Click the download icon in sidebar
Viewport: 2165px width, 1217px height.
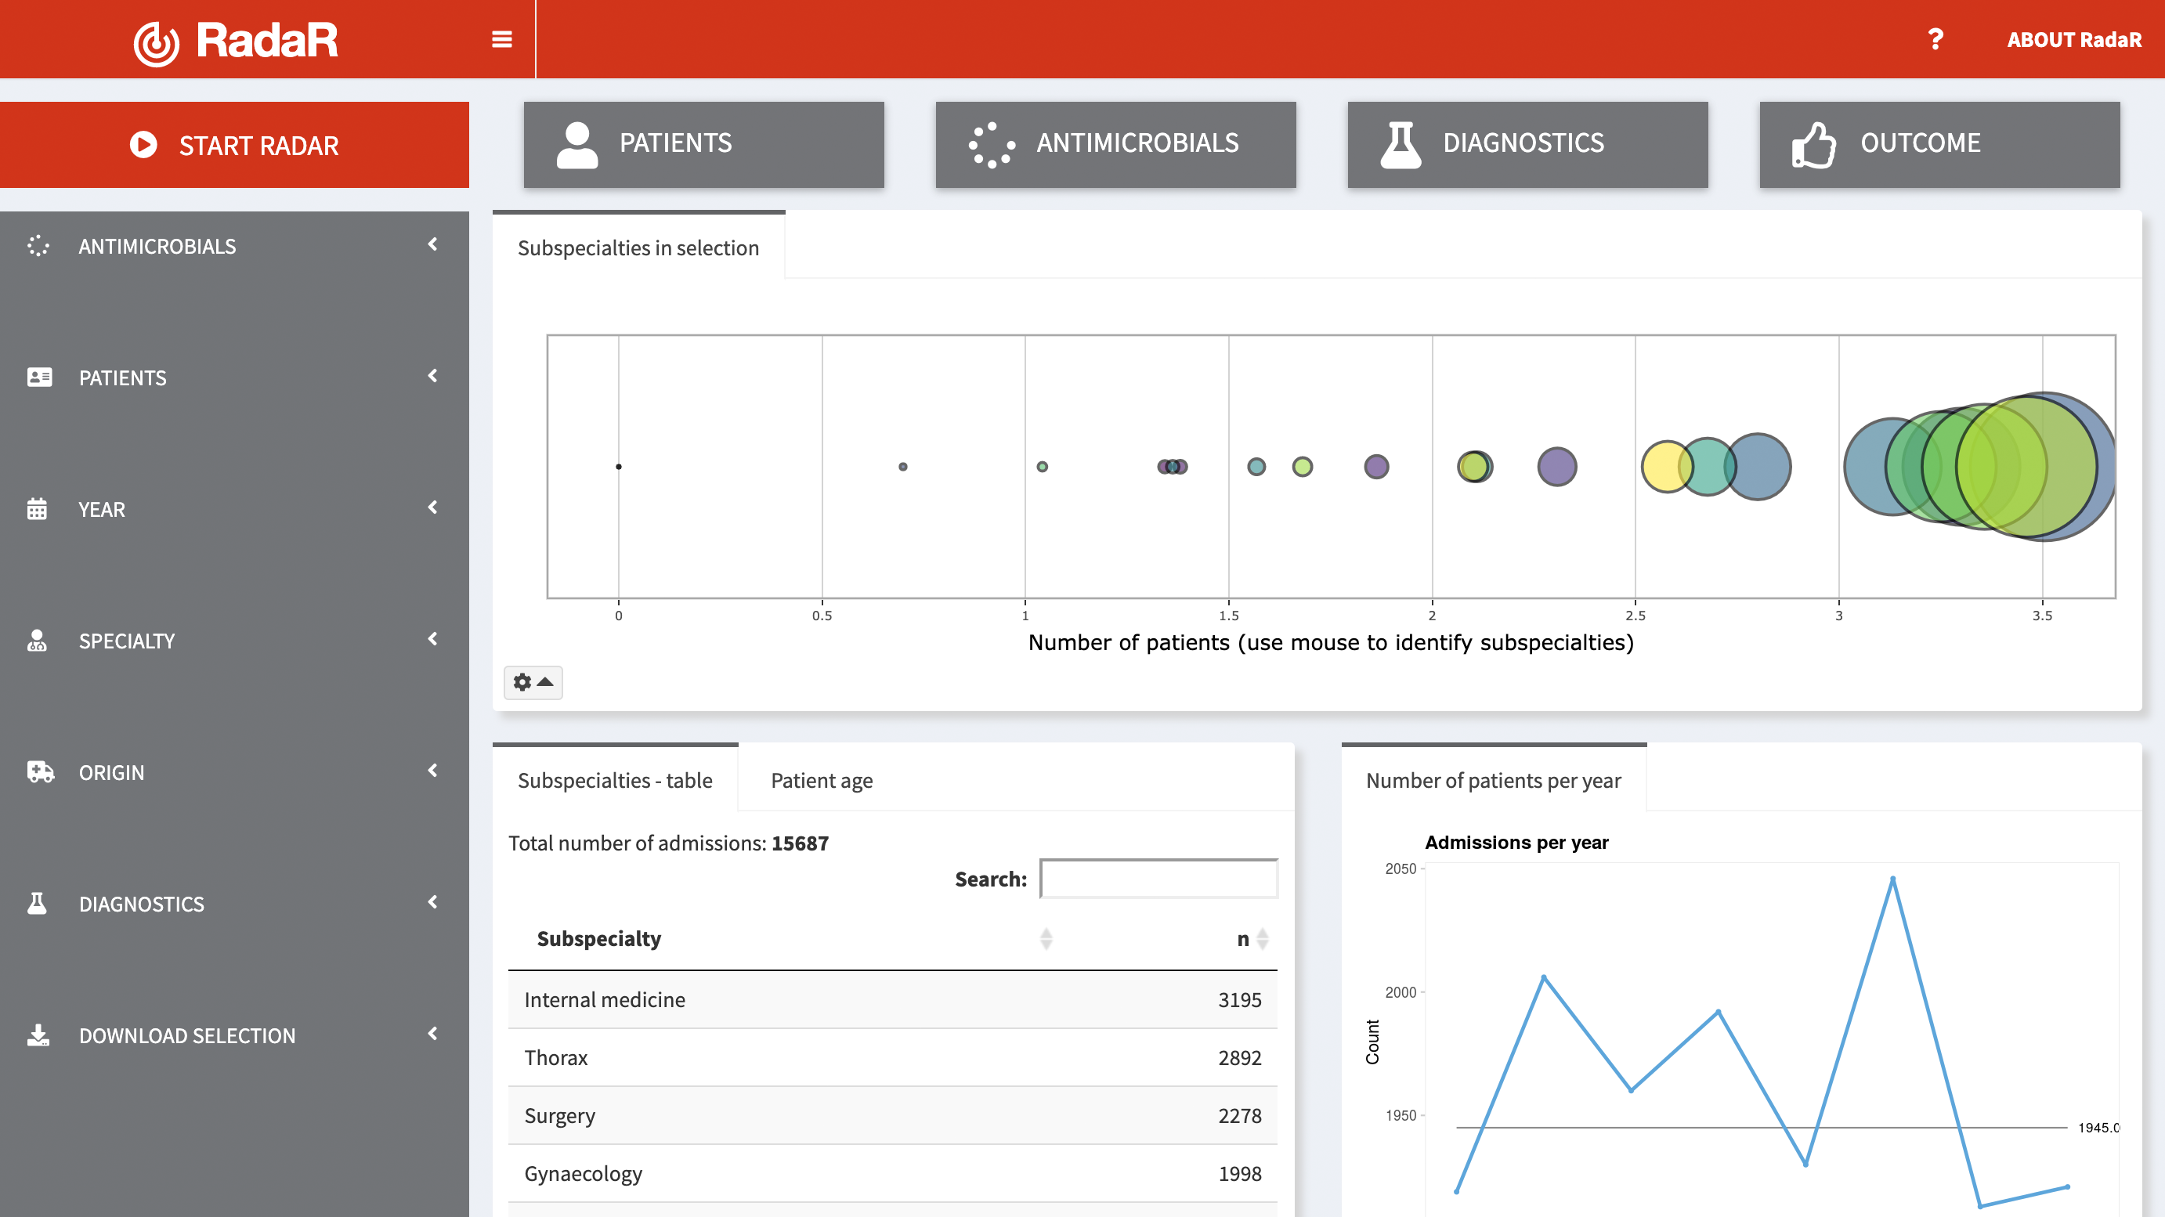38,1035
